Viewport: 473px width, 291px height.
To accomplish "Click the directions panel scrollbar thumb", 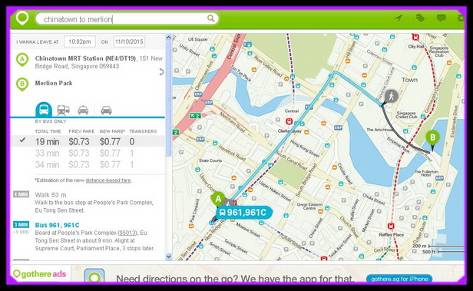I will (x=169, y=99).
